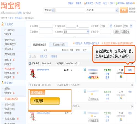Image resolution: width=138 pixels, height=124 pixels.
Task: Open the 交易纠纷 dropdown
Action: (128, 26)
